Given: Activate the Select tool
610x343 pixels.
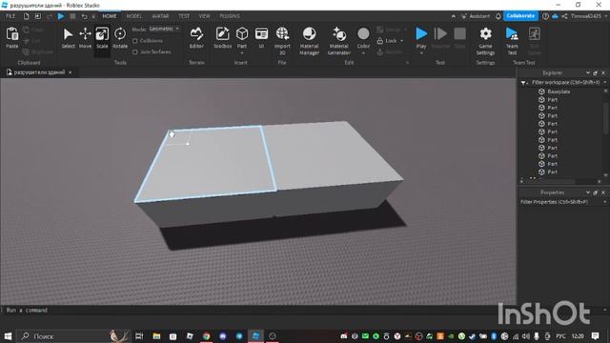Looking at the screenshot, I should tap(68, 38).
